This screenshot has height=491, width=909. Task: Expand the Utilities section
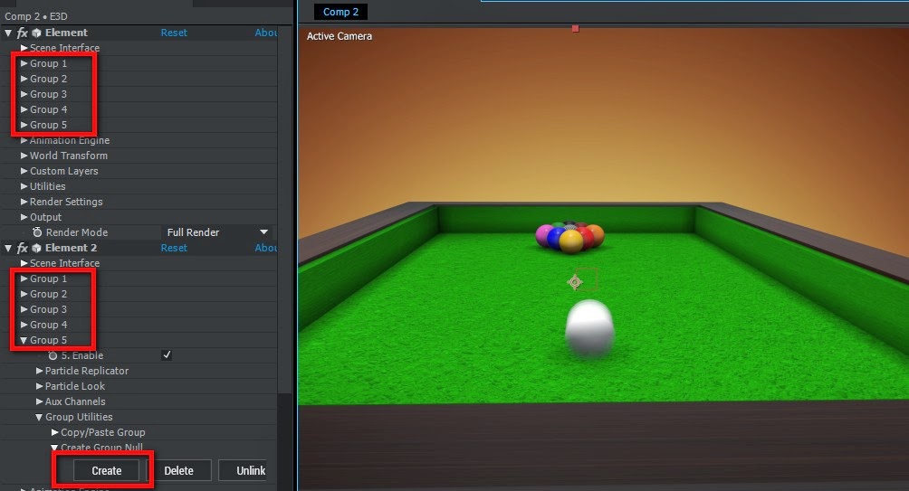(24, 186)
